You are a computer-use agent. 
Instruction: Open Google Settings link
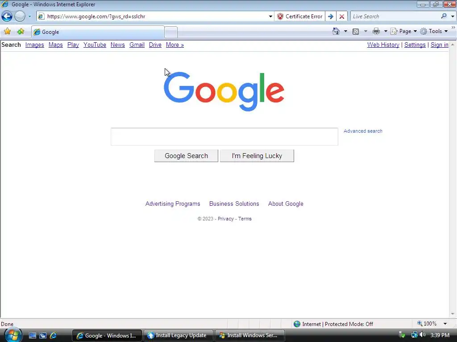tap(415, 45)
